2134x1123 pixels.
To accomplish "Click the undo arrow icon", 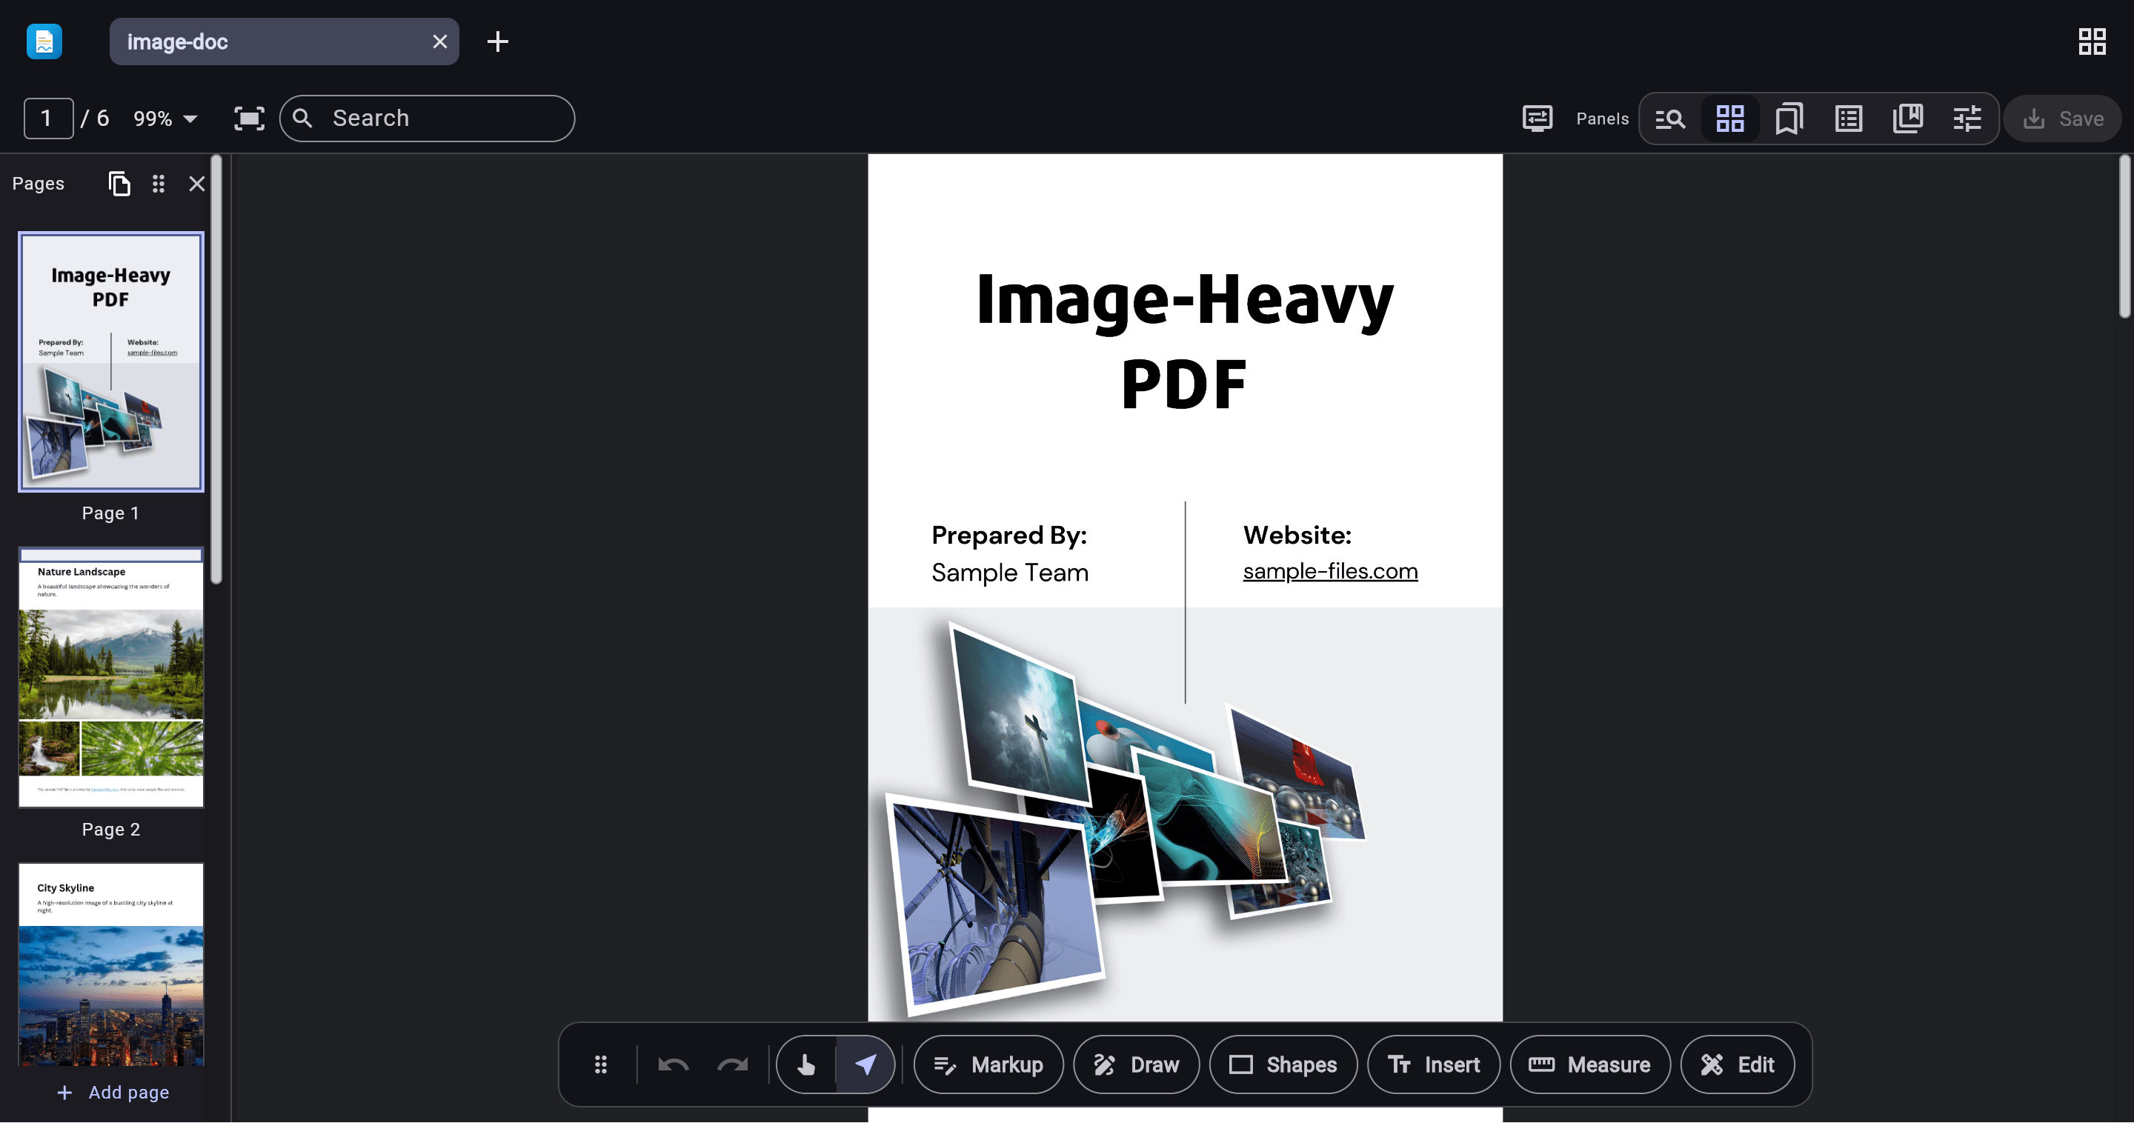I will 673,1064.
